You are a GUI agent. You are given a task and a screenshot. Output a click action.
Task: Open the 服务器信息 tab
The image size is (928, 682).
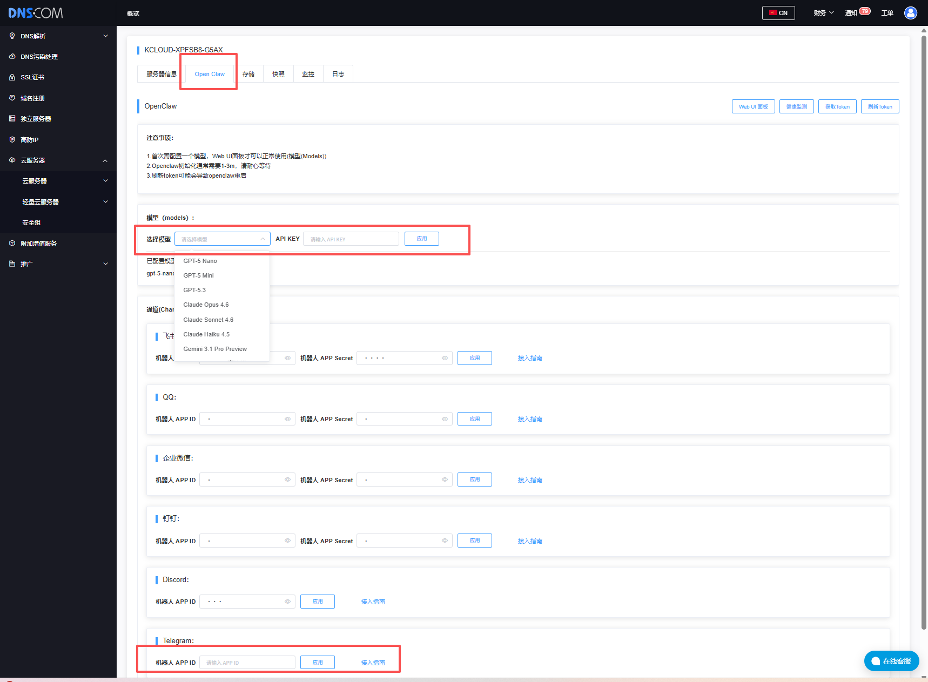pyautogui.click(x=162, y=74)
